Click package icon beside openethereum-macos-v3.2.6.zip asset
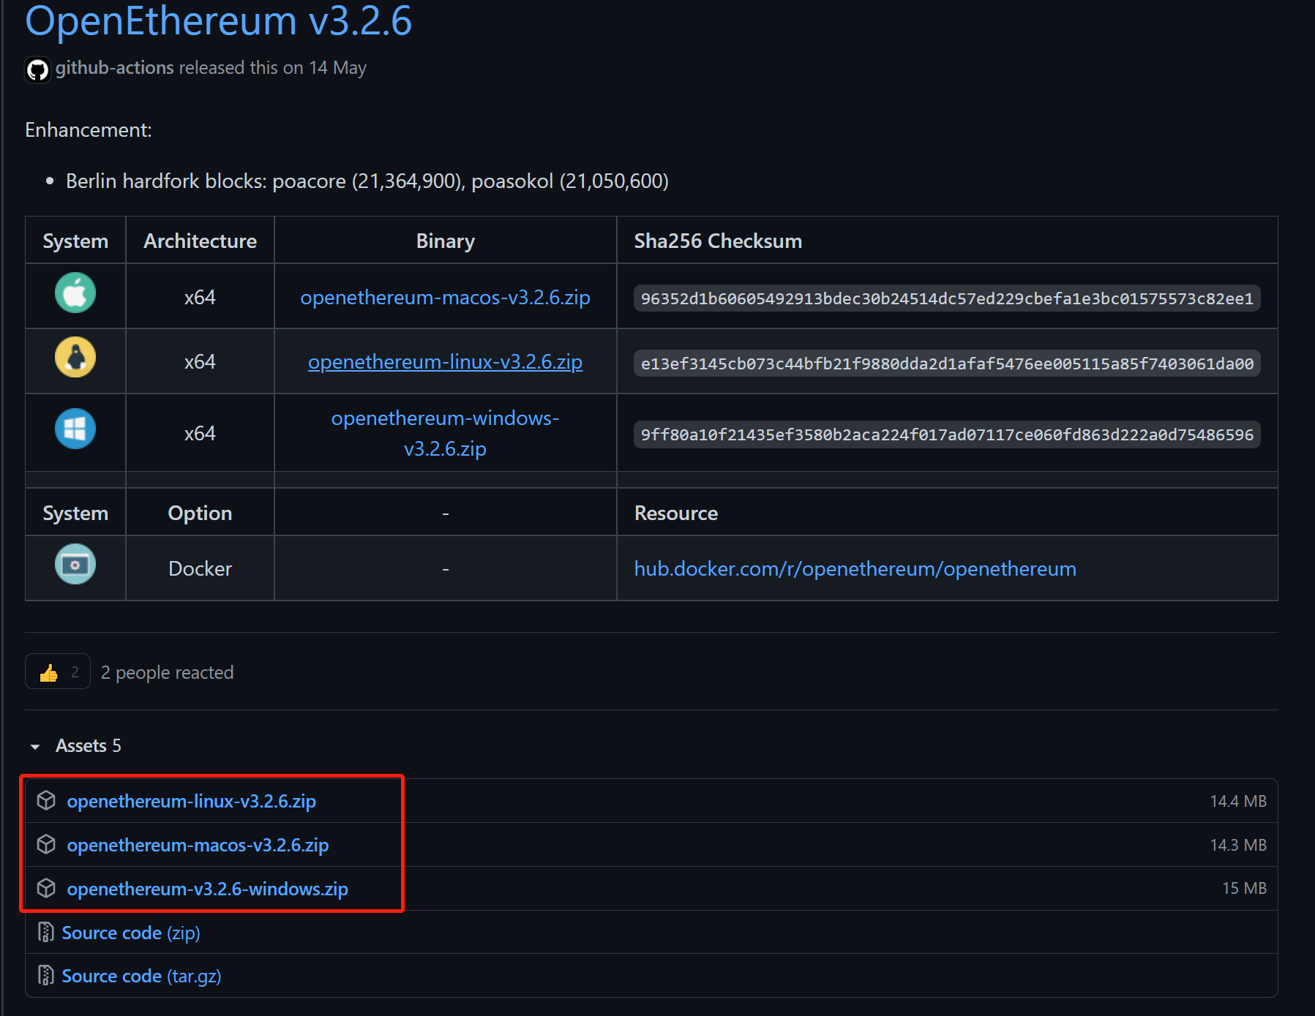Screen dimensions: 1315x1016 pos(46,845)
